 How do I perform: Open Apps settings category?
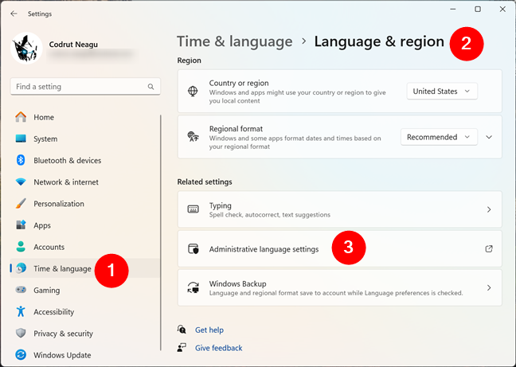coord(85,225)
